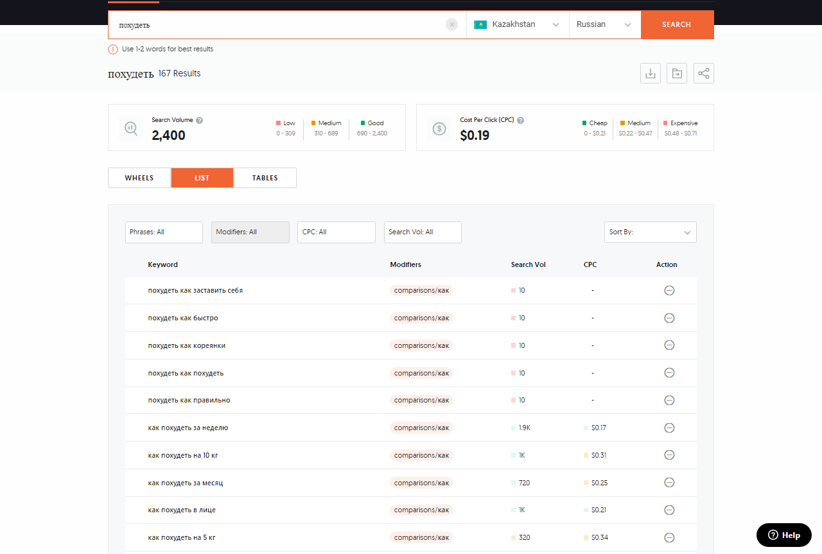Click the green Good legend swatch
This screenshot has height=554, width=822.
[x=363, y=123]
